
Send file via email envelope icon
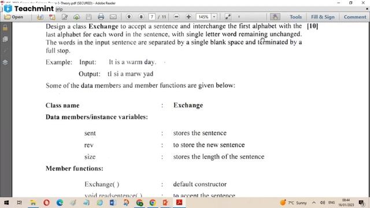pyautogui.click(x=113, y=17)
